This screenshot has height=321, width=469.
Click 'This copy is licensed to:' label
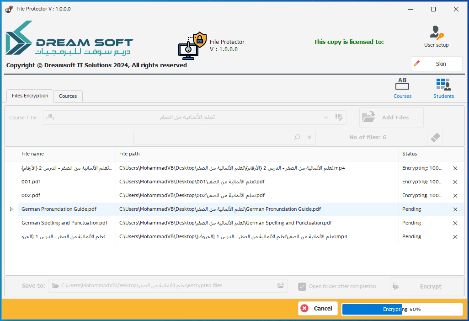[349, 42]
